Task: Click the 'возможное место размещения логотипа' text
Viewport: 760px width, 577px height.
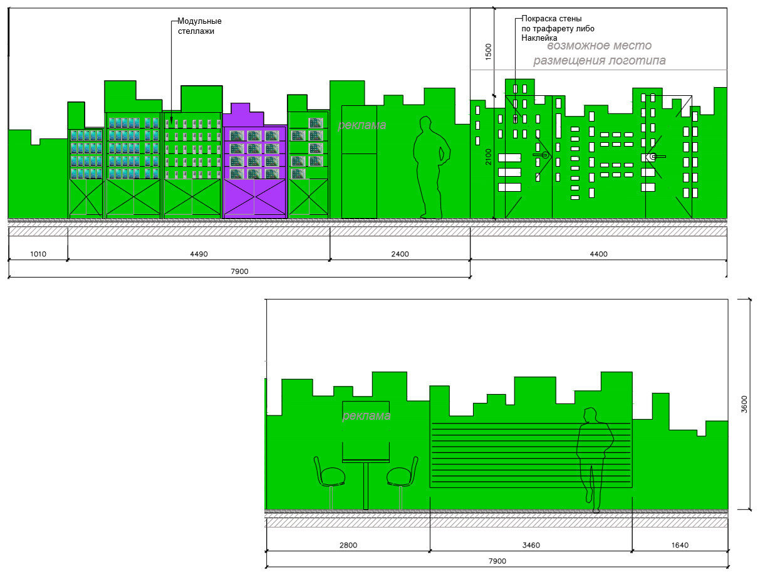Action: (x=599, y=53)
